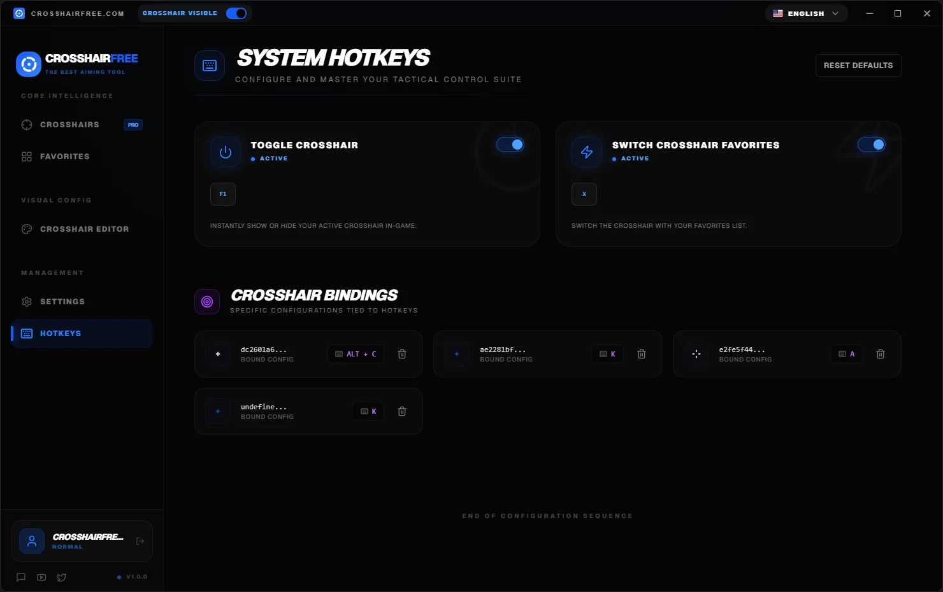Open the English language dropdown

pos(806,13)
